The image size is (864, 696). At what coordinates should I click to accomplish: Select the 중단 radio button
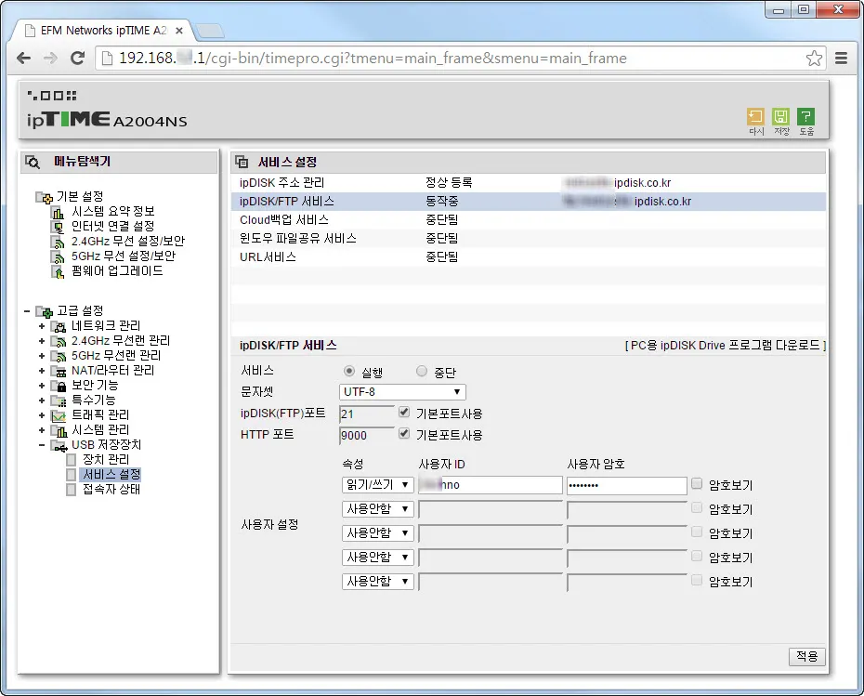coord(422,372)
